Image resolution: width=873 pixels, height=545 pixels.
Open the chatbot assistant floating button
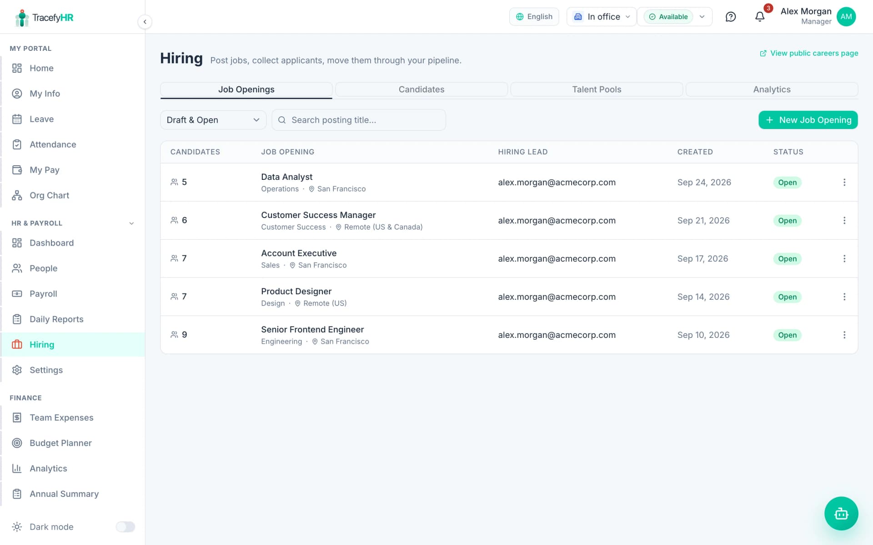click(841, 513)
